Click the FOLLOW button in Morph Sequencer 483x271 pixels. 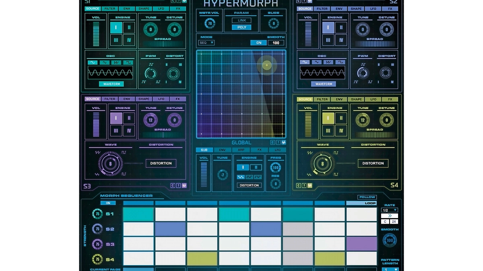click(367, 197)
